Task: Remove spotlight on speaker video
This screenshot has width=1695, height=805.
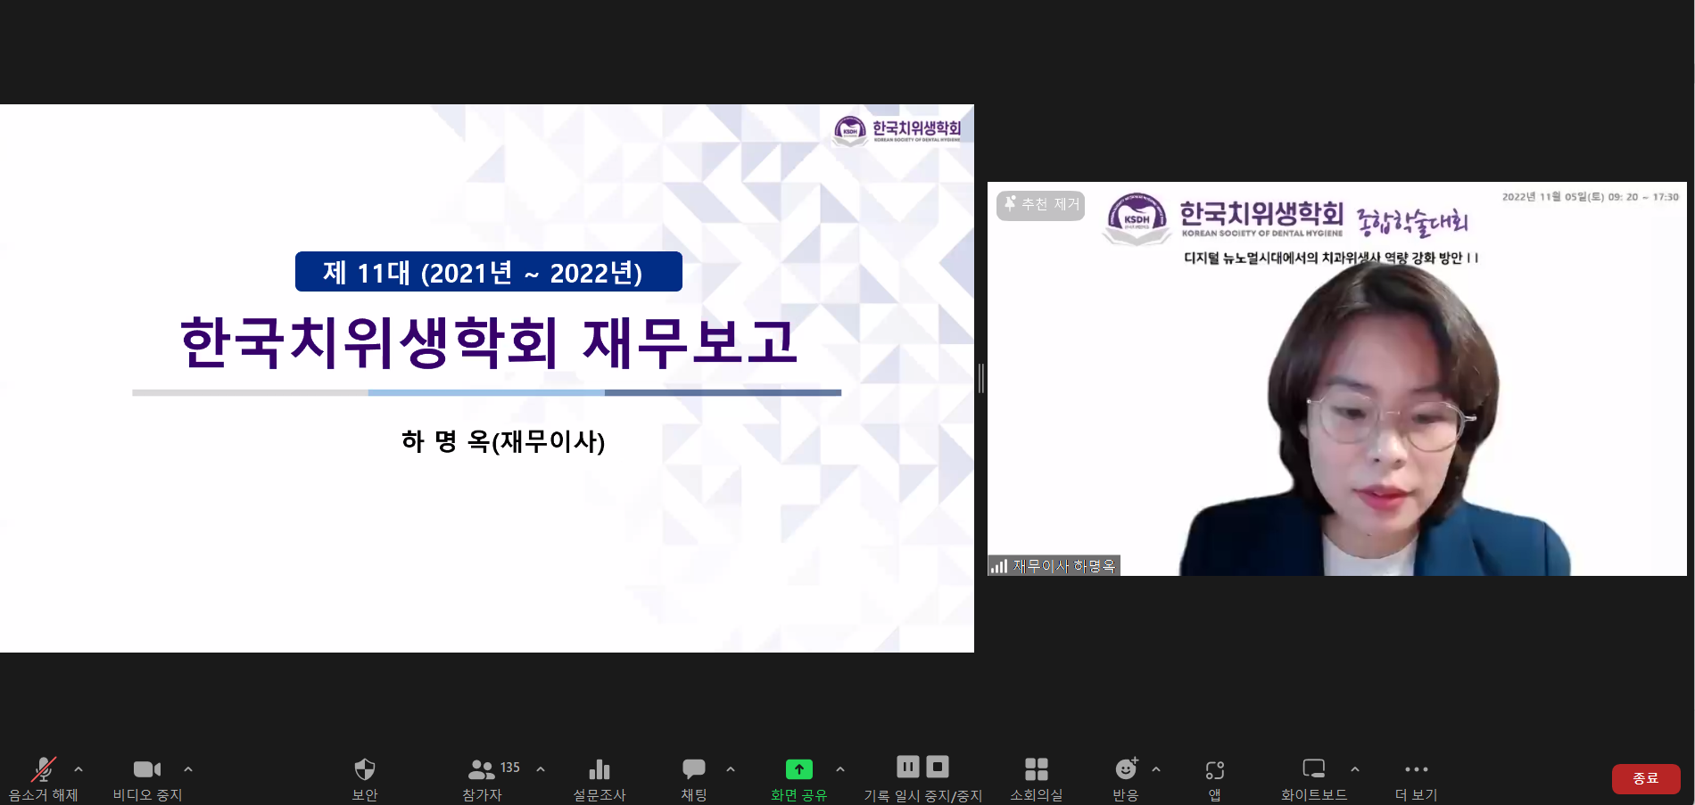Action: pyautogui.click(x=1040, y=204)
